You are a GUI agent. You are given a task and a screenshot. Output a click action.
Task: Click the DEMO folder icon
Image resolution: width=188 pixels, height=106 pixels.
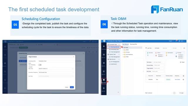coord(125,50)
